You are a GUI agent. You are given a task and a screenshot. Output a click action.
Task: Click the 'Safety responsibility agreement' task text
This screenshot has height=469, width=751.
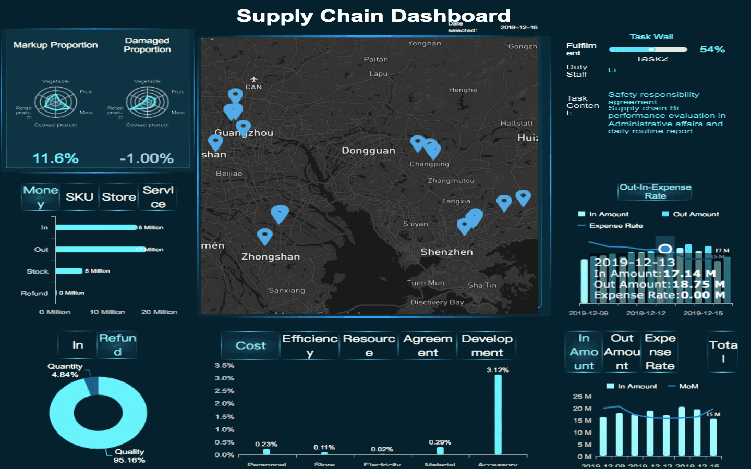[x=653, y=98]
